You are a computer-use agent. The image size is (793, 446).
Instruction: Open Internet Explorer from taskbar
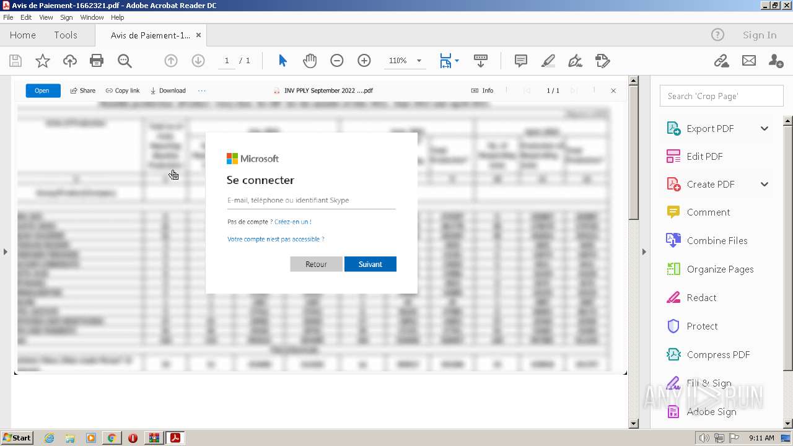(x=49, y=438)
